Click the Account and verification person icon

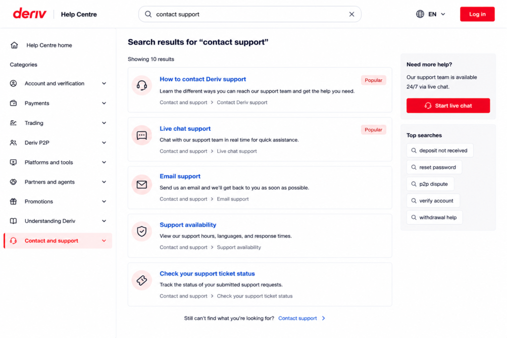[13, 83]
